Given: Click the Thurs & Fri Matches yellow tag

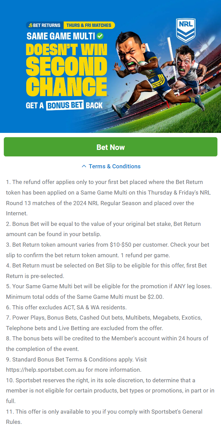Looking at the screenshot, I should (89, 25).
